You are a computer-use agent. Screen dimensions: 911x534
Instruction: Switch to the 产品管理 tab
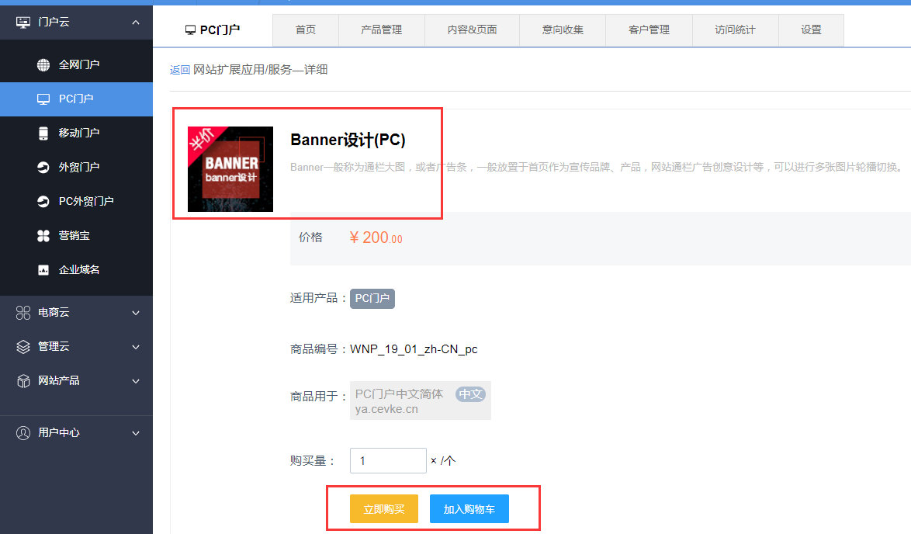tap(381, 30)
